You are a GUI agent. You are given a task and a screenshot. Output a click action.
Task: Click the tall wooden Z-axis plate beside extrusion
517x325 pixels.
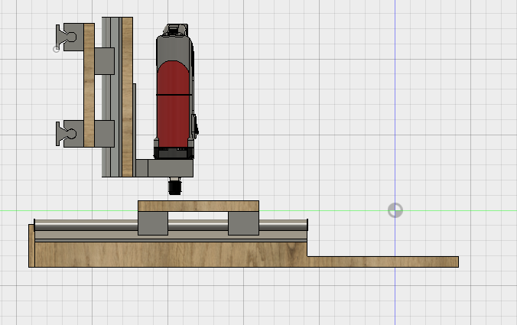(127, 97)
